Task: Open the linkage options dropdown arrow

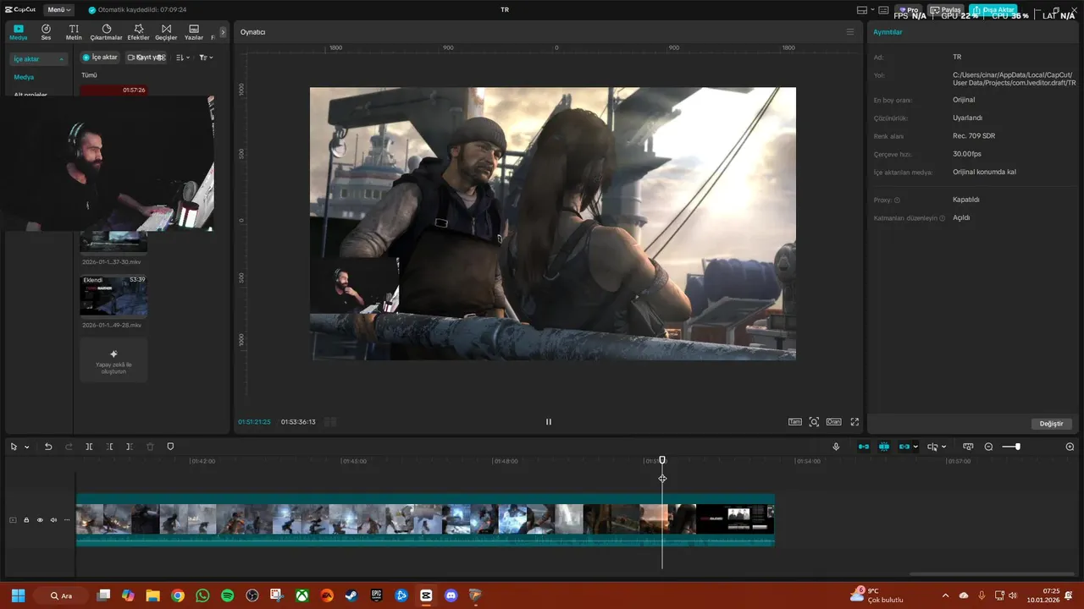Action: [x=915, y=447]
